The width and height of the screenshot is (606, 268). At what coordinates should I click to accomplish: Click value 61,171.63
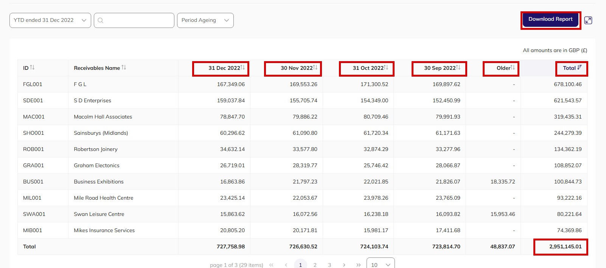(448, 133)
